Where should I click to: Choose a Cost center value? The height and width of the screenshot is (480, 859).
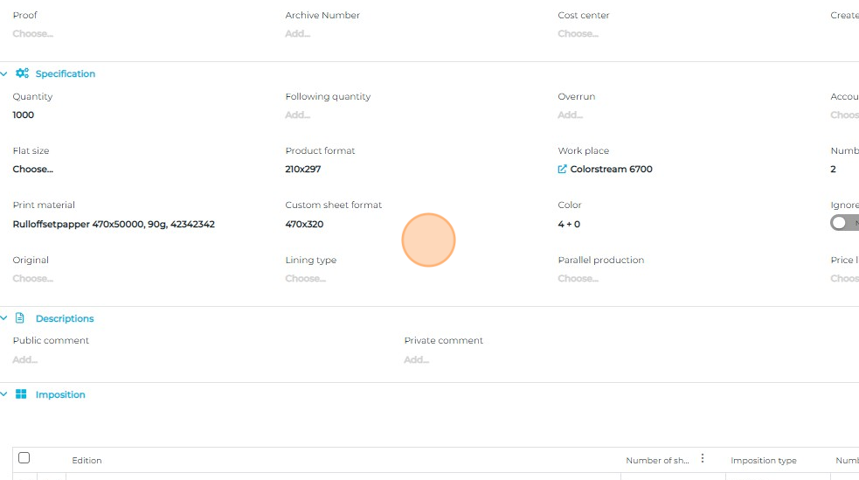578,34
